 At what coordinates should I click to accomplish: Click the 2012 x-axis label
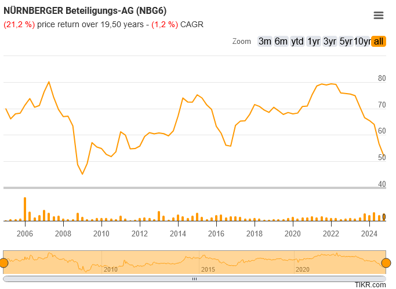[140, 234]
